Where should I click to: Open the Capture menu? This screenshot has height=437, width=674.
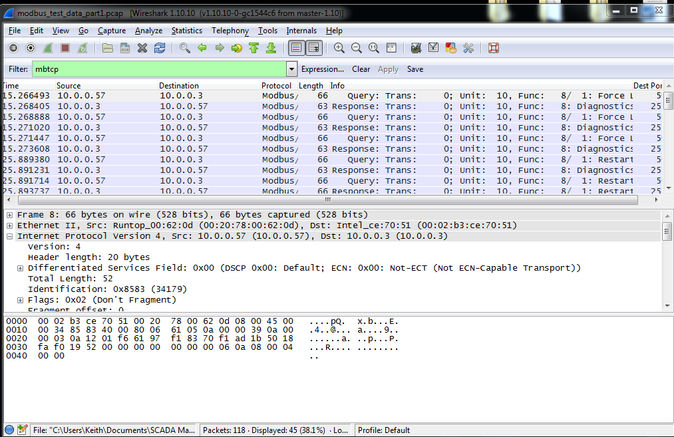pyautogui.click(x=112, y=31)
